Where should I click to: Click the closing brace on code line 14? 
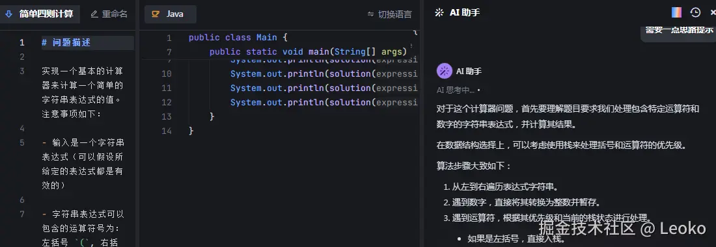191,131
